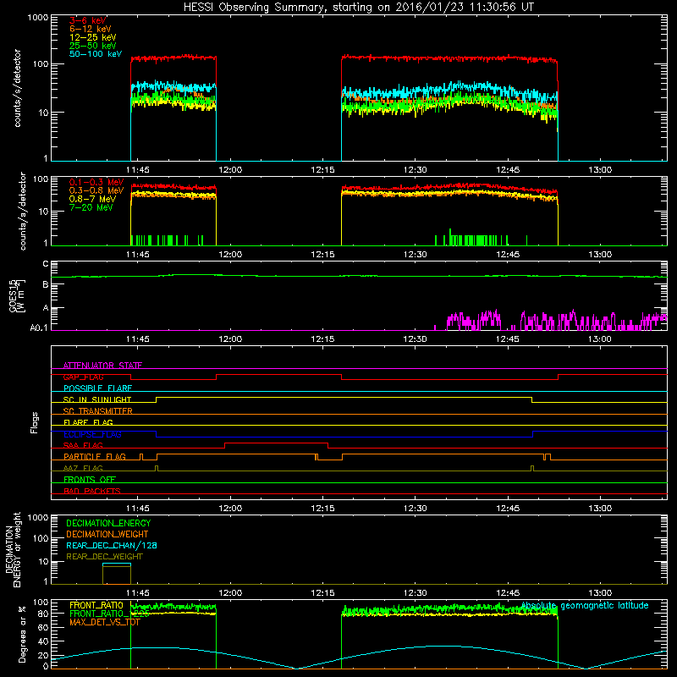Click the vertical Flags axis title
This screenshot has width=677, height=677.
(35, 422)
